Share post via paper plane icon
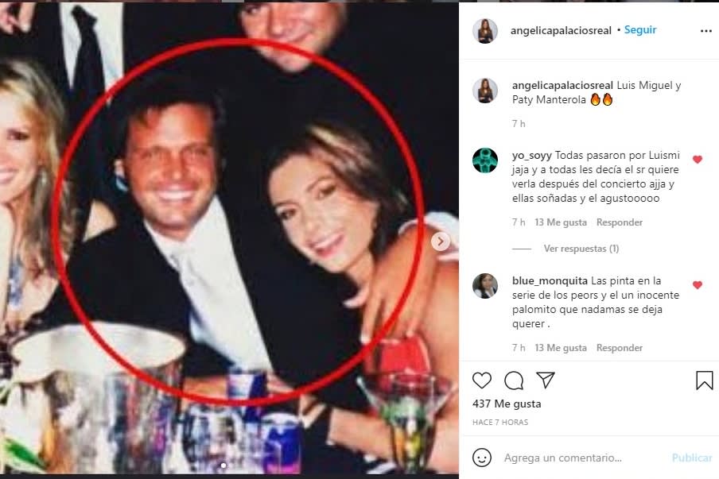Screen dimensions: 719x479 pos(545,380)
